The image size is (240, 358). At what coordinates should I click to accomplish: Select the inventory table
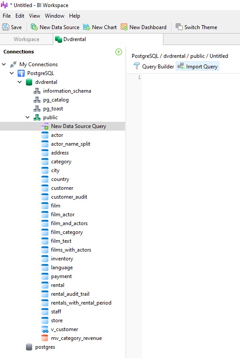pyautogui.click(x=62, y=259)
